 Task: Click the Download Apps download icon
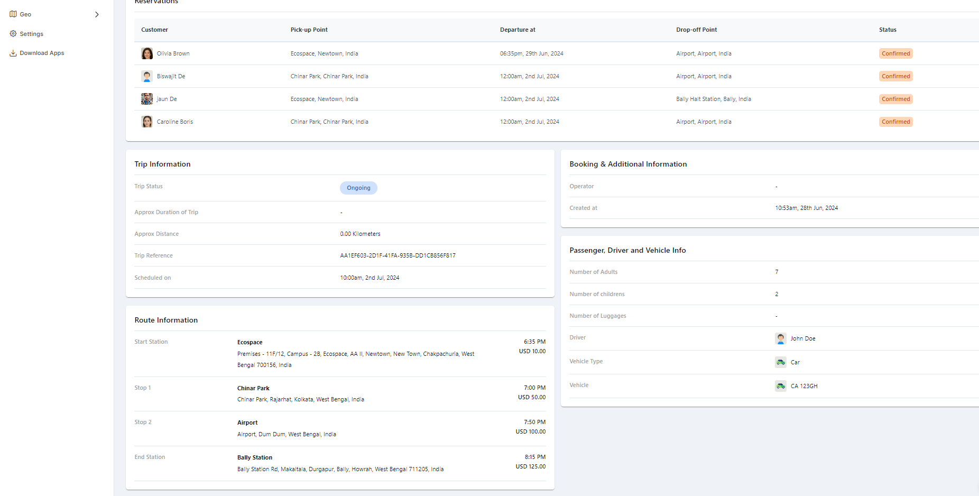tap(13, 53)
